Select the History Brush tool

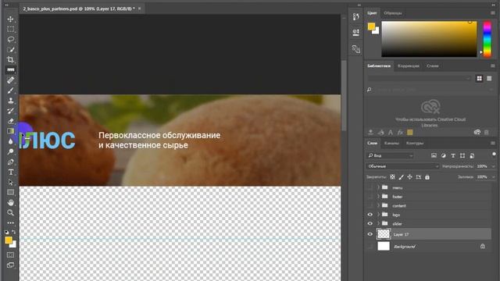[10, 111]
